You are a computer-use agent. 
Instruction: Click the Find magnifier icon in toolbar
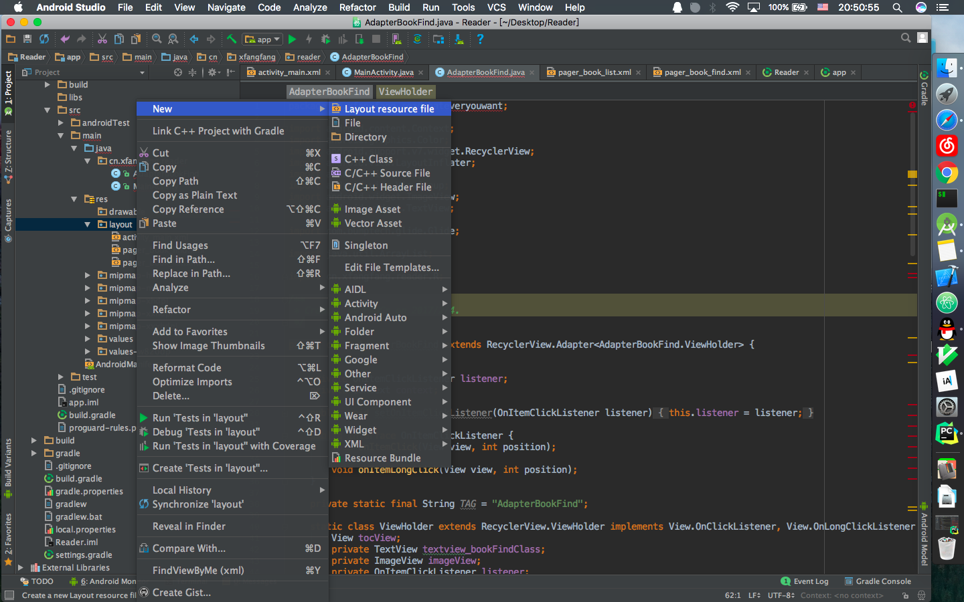[157, 39]
